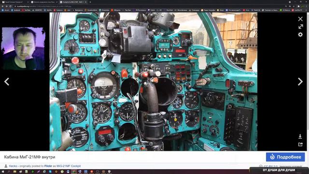The image size is (309, 174).
Task: Open the Kecko author link
Action: (13, 166)
